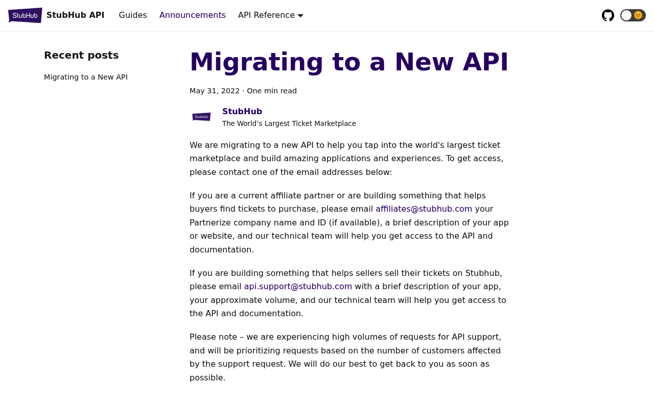Click the World's Largest Ticket Marketplace tagline
The image size is (654, 408).
click(x=289, y=123)
